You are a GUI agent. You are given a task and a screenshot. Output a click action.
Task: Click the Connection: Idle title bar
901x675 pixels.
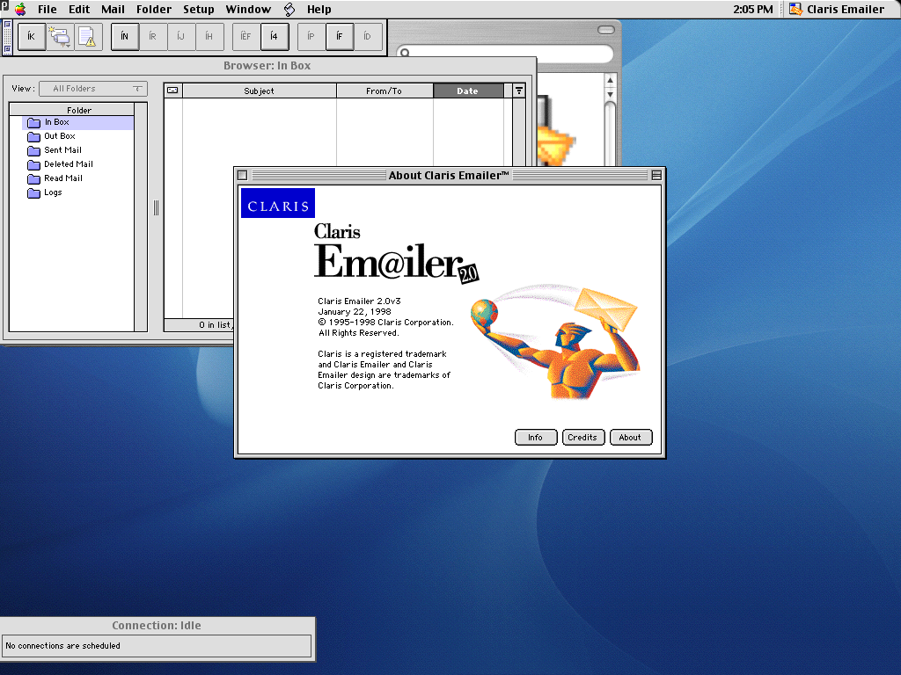click(x=157, y=626)
